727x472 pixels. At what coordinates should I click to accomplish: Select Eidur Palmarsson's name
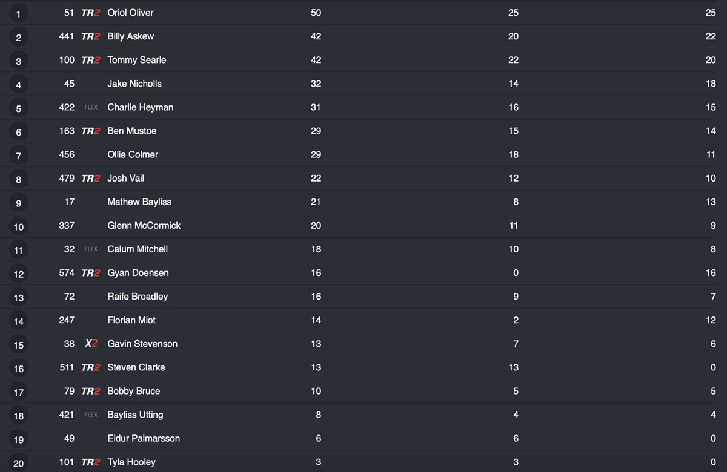[x=144, y=438]
